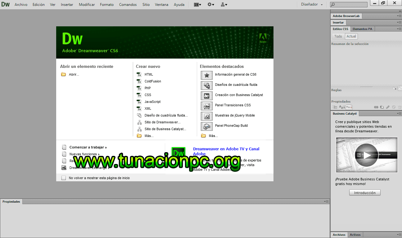The image size is (402, 238).
Task: Open the gear extensions dropdown
Action: 211,4
